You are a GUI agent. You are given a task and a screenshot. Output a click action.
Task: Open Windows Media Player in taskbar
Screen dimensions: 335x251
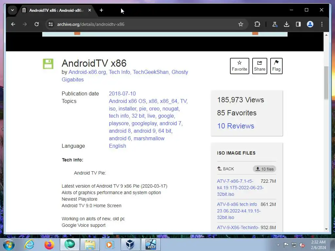[110, 244]
